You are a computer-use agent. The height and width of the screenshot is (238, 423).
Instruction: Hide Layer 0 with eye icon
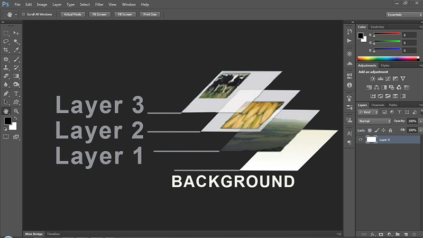tap(361, 140)
